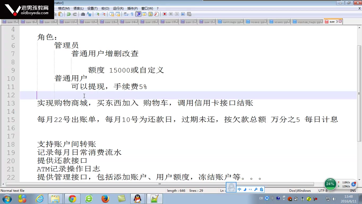Start recording a macro with the red record icon
This screenshot has width=362, height=204.
[165, 14]
